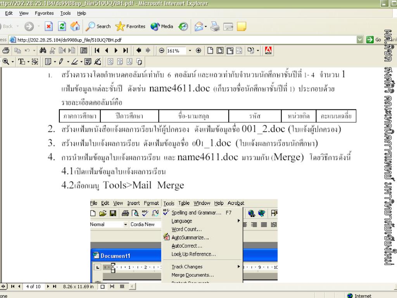Switch to Fit Width page view
Screen dimensions: 397x298
click(230, 50)
